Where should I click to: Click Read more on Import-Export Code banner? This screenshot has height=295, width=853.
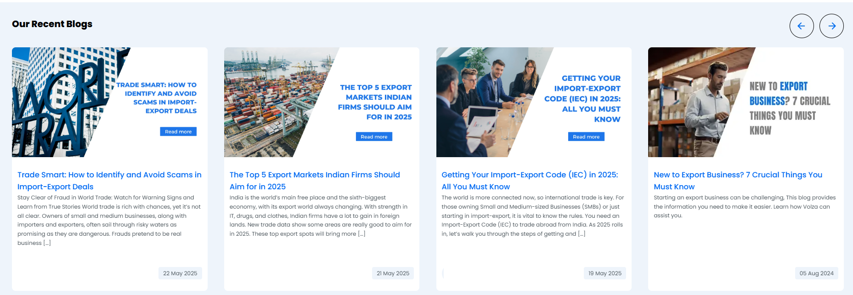(x=586, y=136)
